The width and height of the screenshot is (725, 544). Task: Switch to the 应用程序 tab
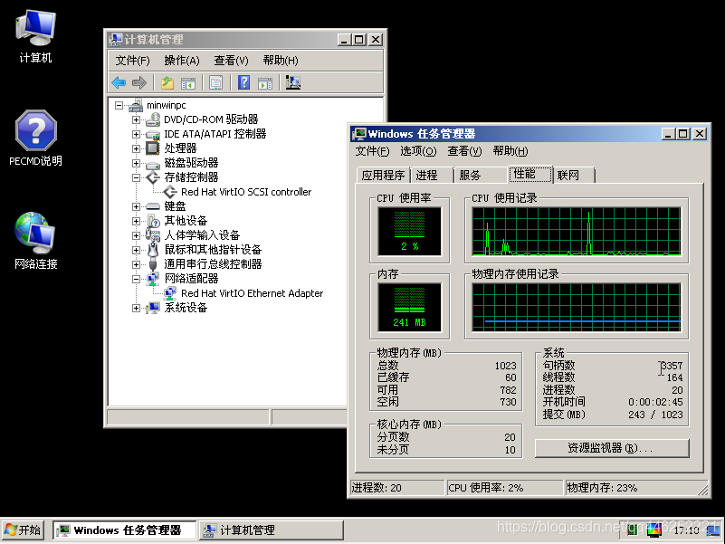click(383, 176)
